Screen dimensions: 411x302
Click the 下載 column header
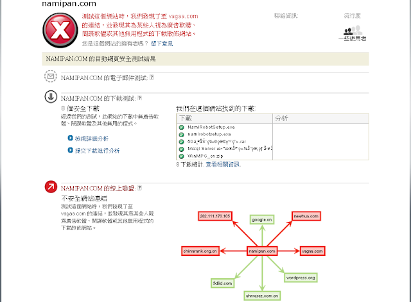[186, 118]
